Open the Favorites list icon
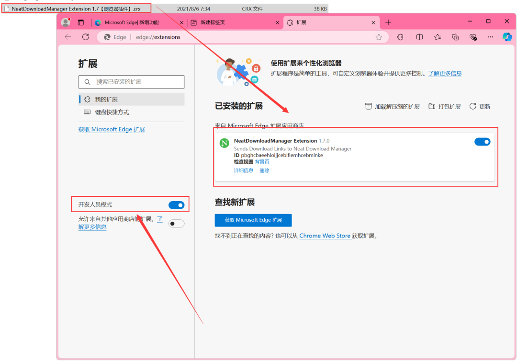The height and width of the screenshot is (361, 517). pyautogui.click(x=438, y=37)
